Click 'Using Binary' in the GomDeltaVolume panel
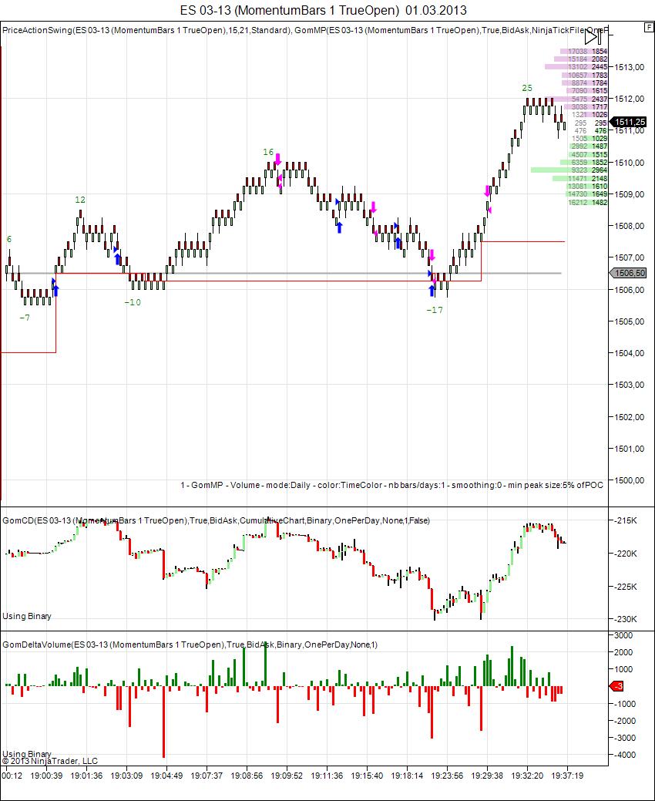 (x=27, y=754)
